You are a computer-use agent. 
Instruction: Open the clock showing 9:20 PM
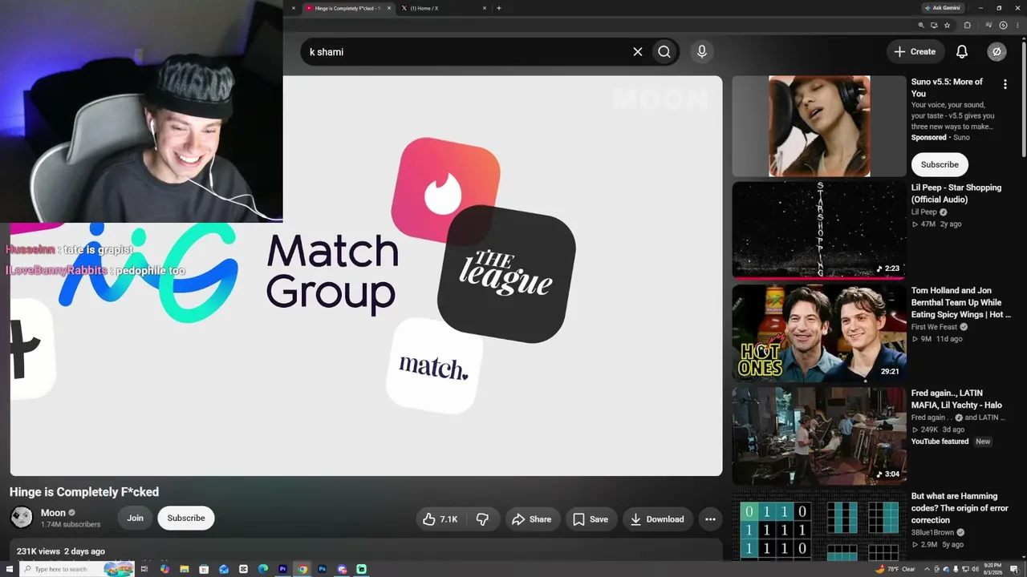pyautogui.click(x=992, y=569)
